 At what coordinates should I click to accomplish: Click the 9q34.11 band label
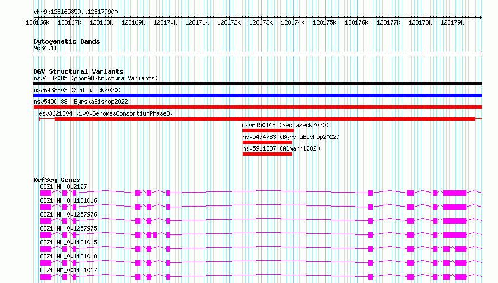point(45,48)
